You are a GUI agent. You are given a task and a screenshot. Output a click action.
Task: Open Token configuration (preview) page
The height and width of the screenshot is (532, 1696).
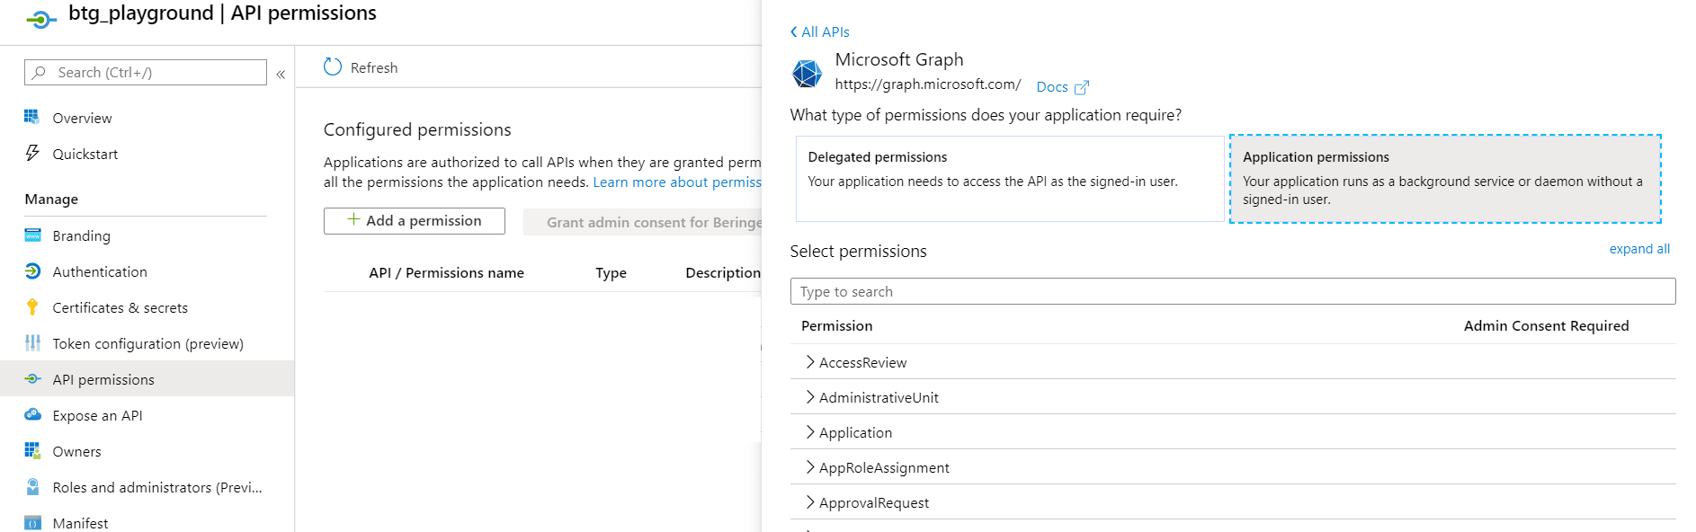(x=148, y=343)
